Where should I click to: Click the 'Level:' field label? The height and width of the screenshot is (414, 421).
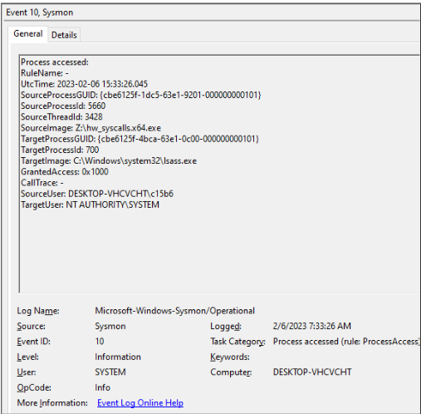tap(27, 357)
